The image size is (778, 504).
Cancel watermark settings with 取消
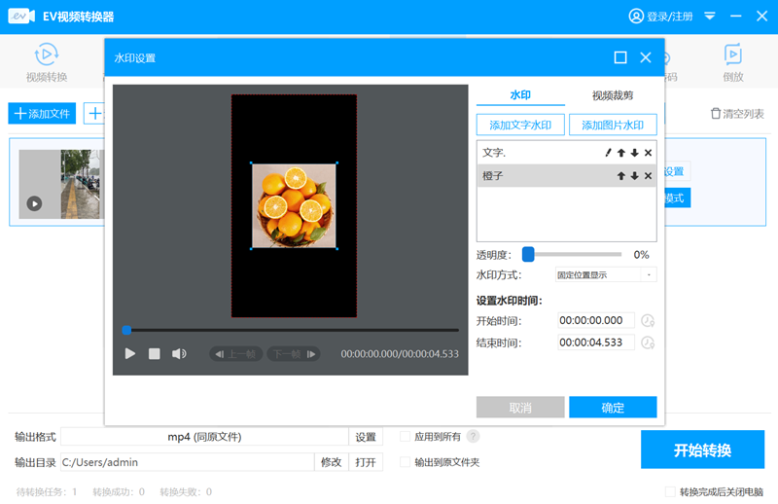(x=520, y=407)
